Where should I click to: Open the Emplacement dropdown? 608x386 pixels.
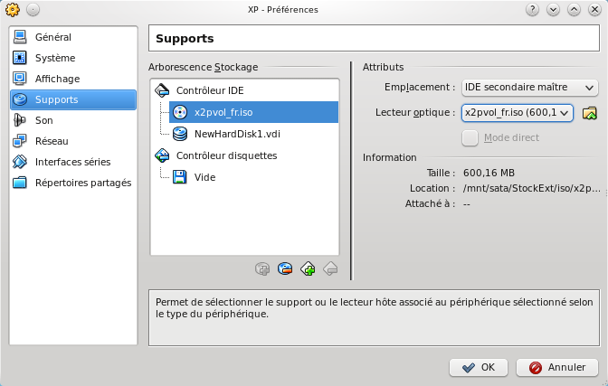coord(528,88)
